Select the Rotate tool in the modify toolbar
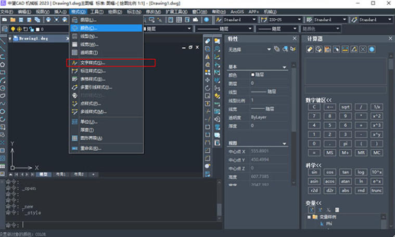The height and width of the screenshot is (237, 395). coord(207,88)
